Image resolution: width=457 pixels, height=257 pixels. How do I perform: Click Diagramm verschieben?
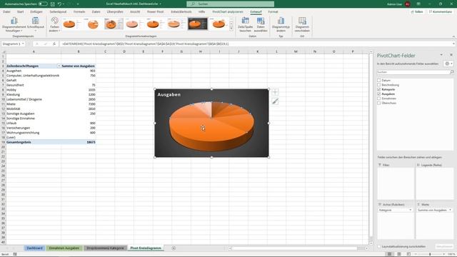[302, 24]
